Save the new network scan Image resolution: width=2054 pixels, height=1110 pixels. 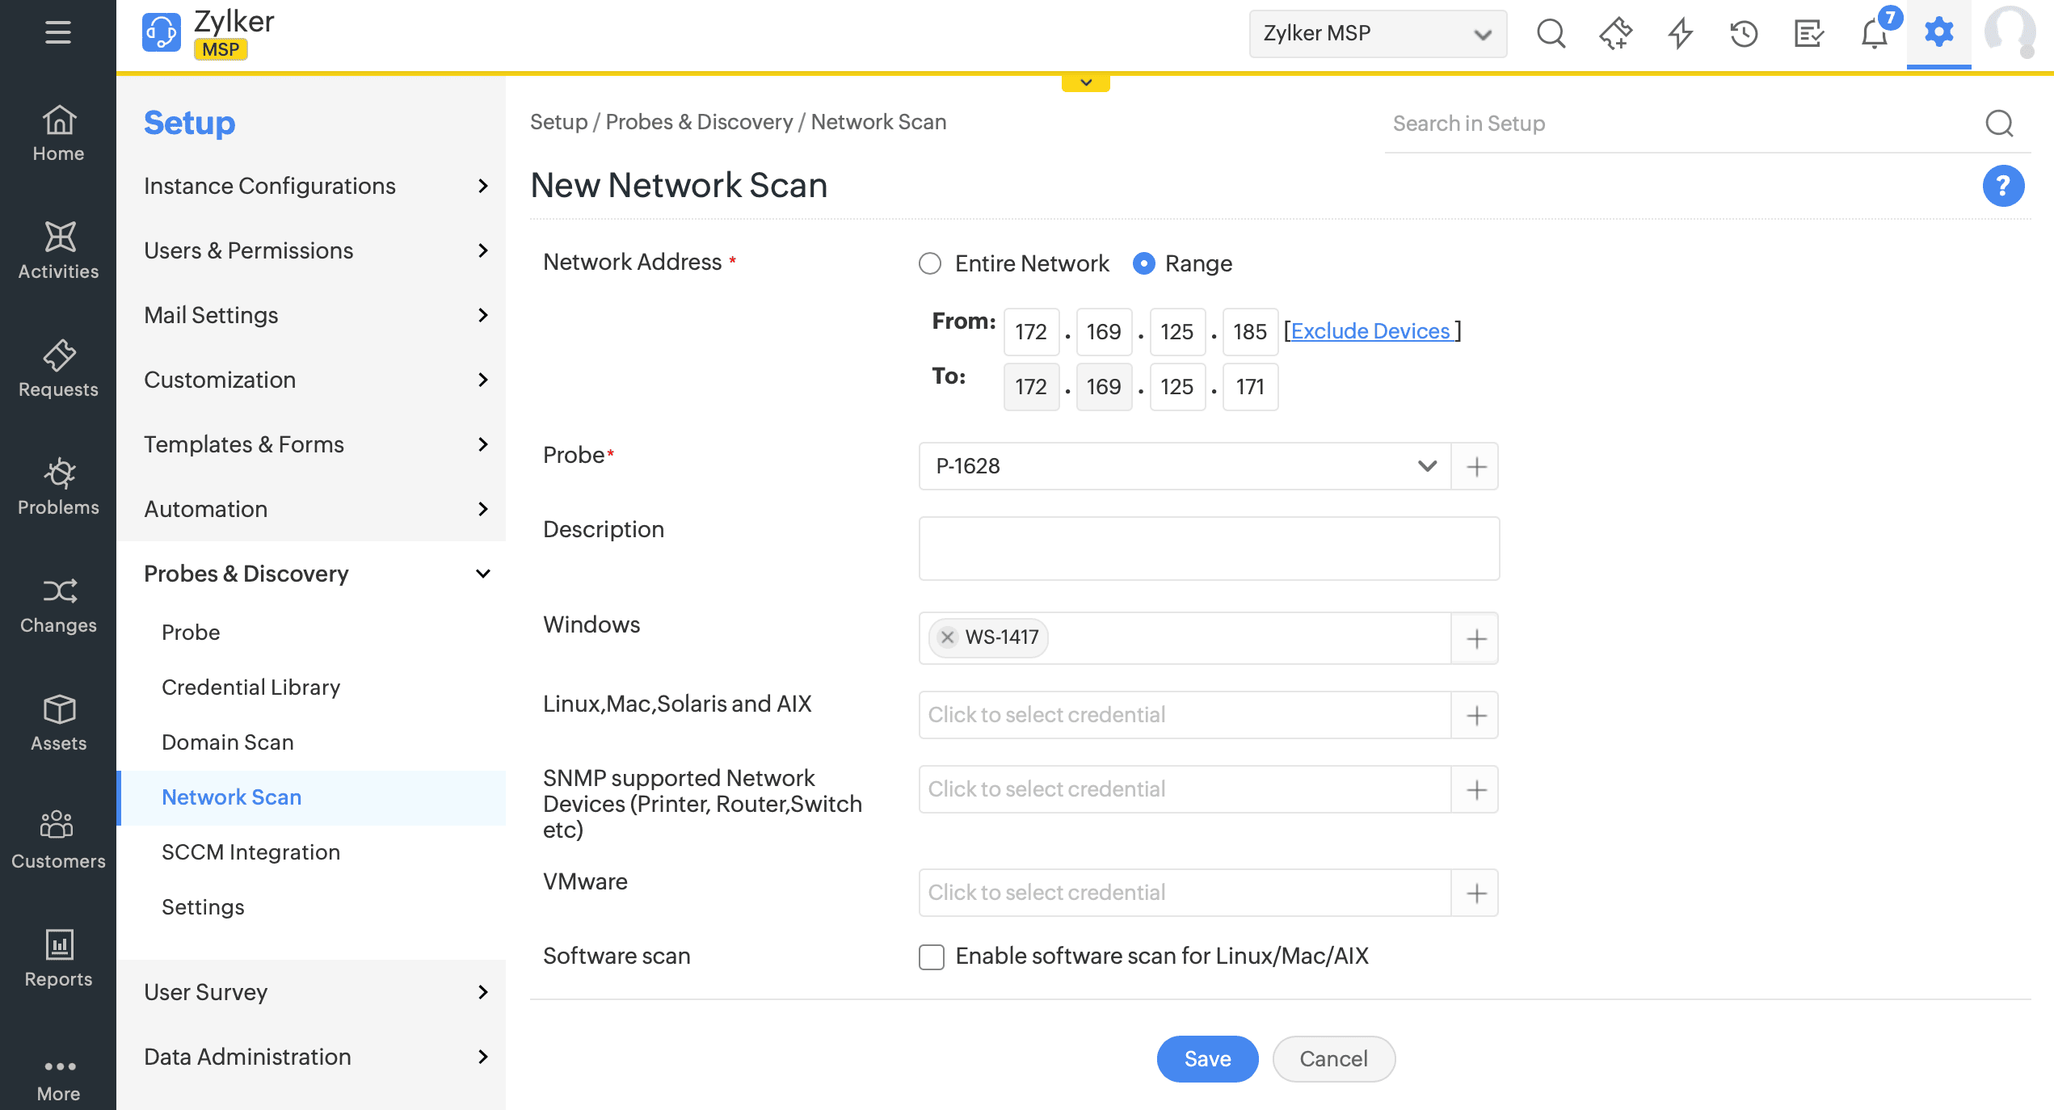pos(1207,1058)
